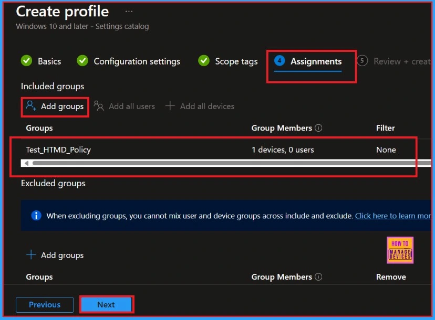Go to the Scope tags step
The width and height of the screenshot is (435, 320).
coord(228,61)
